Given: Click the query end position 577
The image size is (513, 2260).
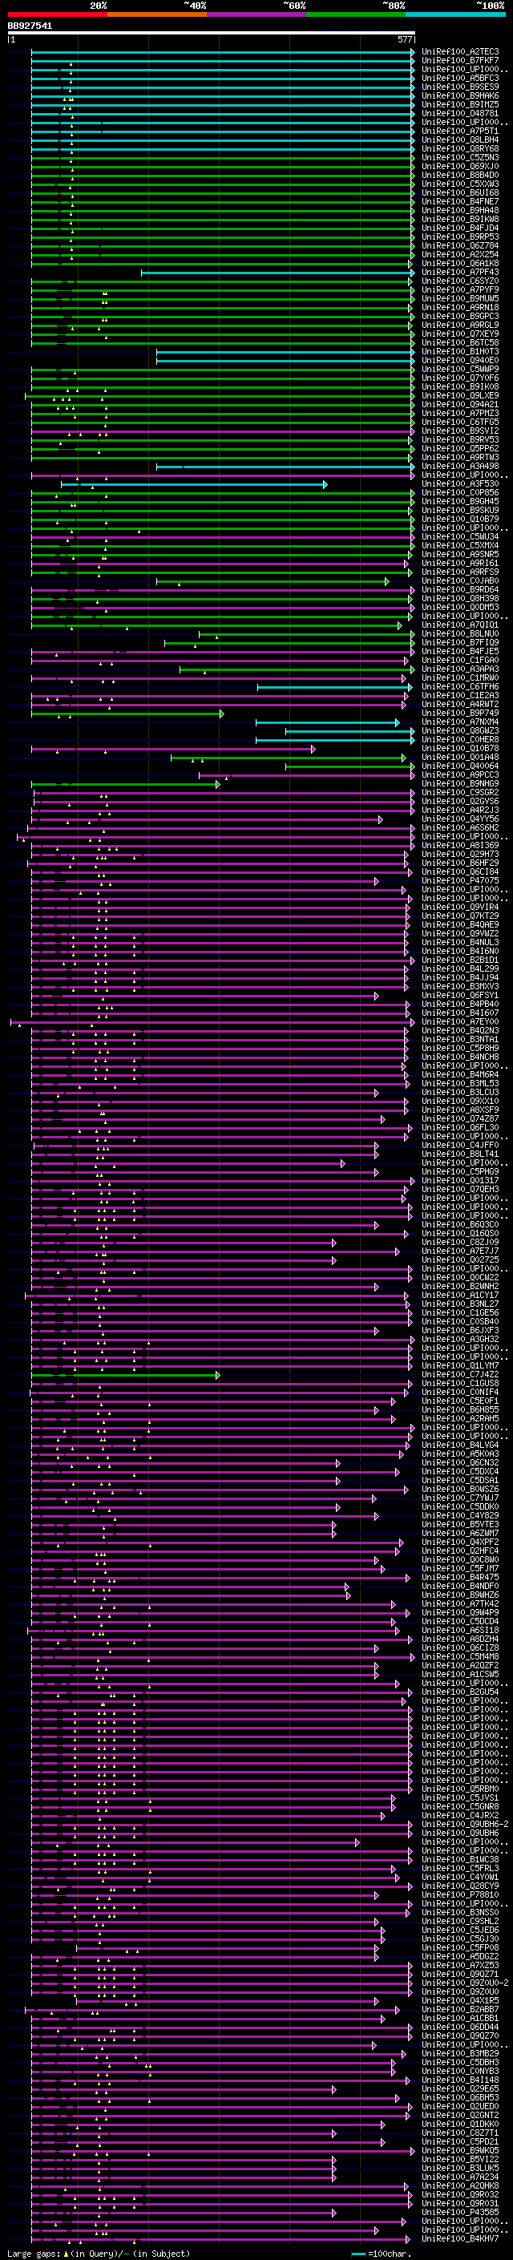Looking at the screenshot, I should (x=405, y=40).
